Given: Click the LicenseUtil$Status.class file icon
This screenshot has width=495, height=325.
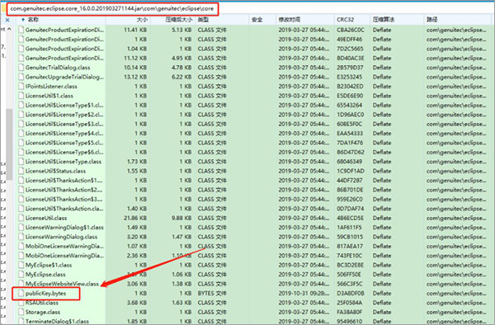Looking at the screenshot, I should 21,171.
